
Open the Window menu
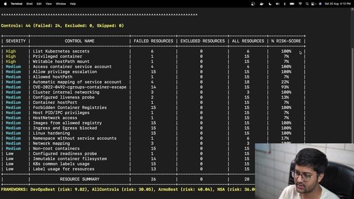(61, 4)
